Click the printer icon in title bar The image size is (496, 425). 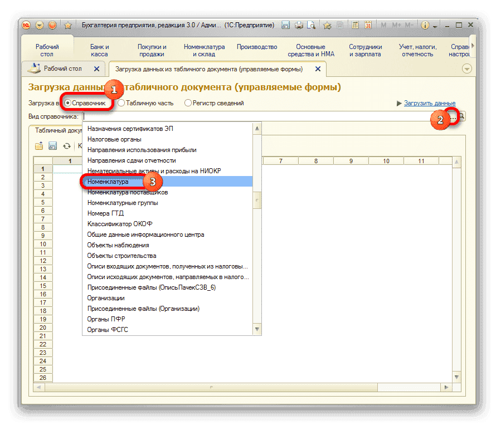[299, 25]
